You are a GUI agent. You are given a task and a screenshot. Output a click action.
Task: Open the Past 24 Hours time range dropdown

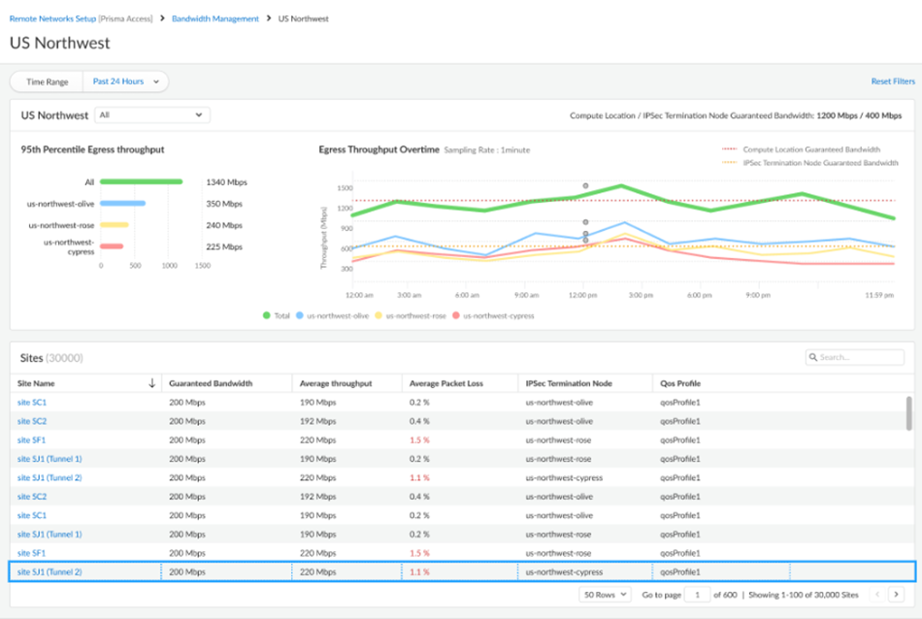click(x=125, y=81)
